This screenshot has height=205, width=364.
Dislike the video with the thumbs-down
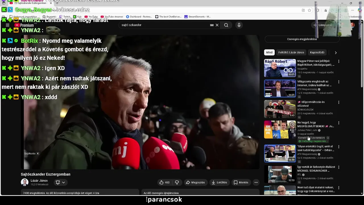[177, 183]
